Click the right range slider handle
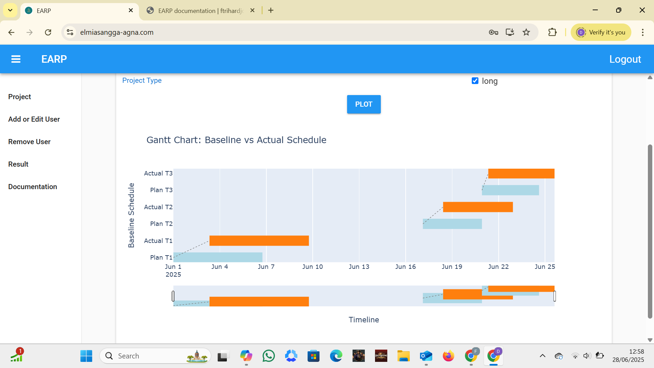The width and height of the screenshot is (654, 368). [x=555, y=296]
